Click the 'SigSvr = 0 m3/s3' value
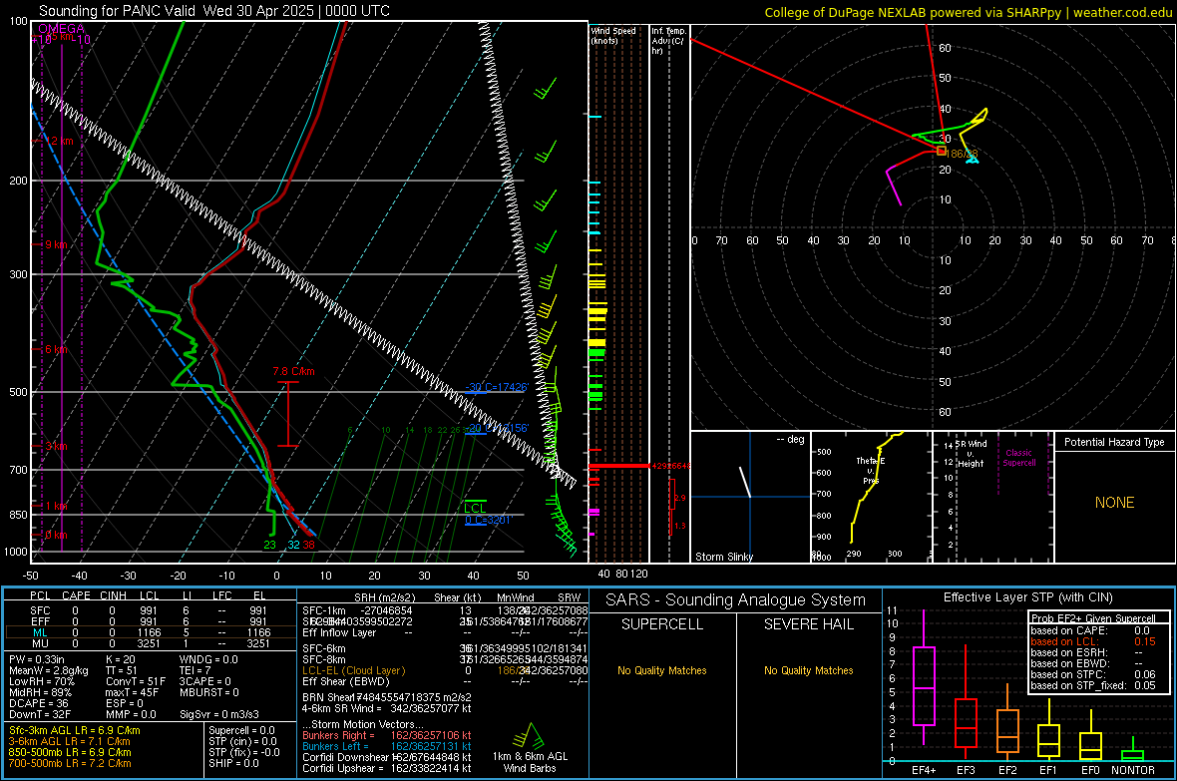Screen dimensions: 1177x781 (x=219, y=714)
